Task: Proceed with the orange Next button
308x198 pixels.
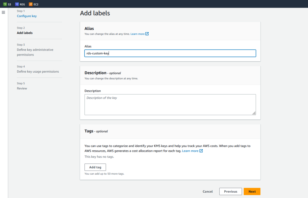Action: 252,191
